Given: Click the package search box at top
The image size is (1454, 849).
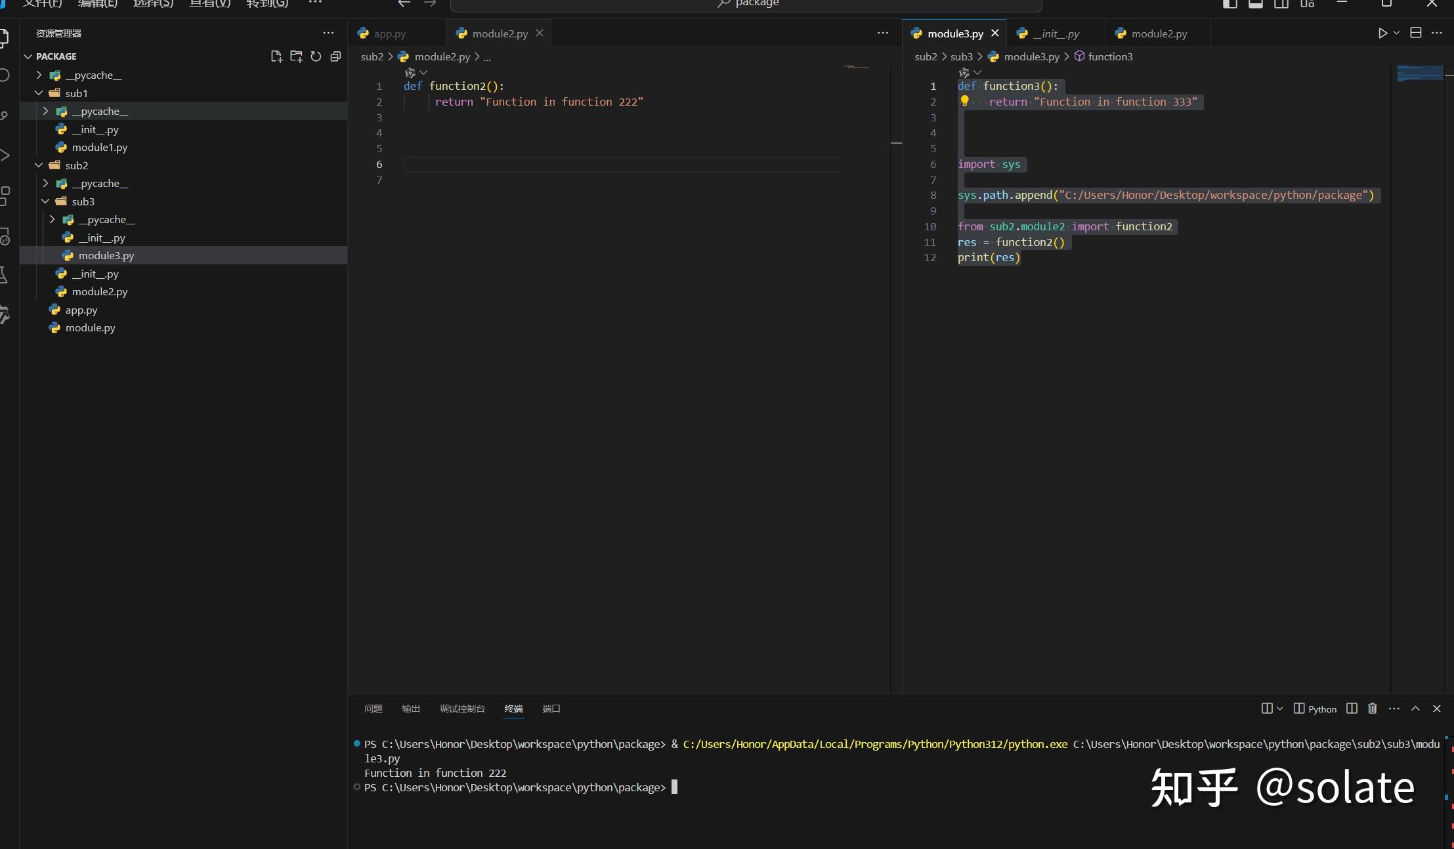Looking at the screenshot, I should click(746, 4).
